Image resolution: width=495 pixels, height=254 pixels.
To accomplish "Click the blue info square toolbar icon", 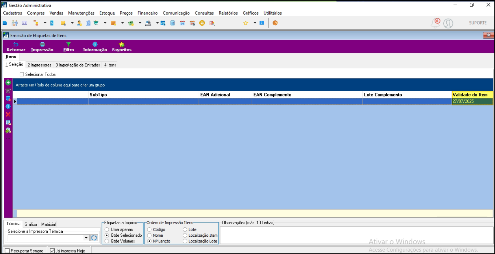I will (x=262, y=23).
